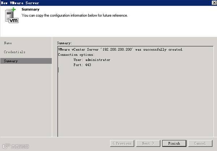The height and width of the screenshot is (151, 217).
Task: Click the 'New VMware Server' window title
Action: [x=20, y=3]
